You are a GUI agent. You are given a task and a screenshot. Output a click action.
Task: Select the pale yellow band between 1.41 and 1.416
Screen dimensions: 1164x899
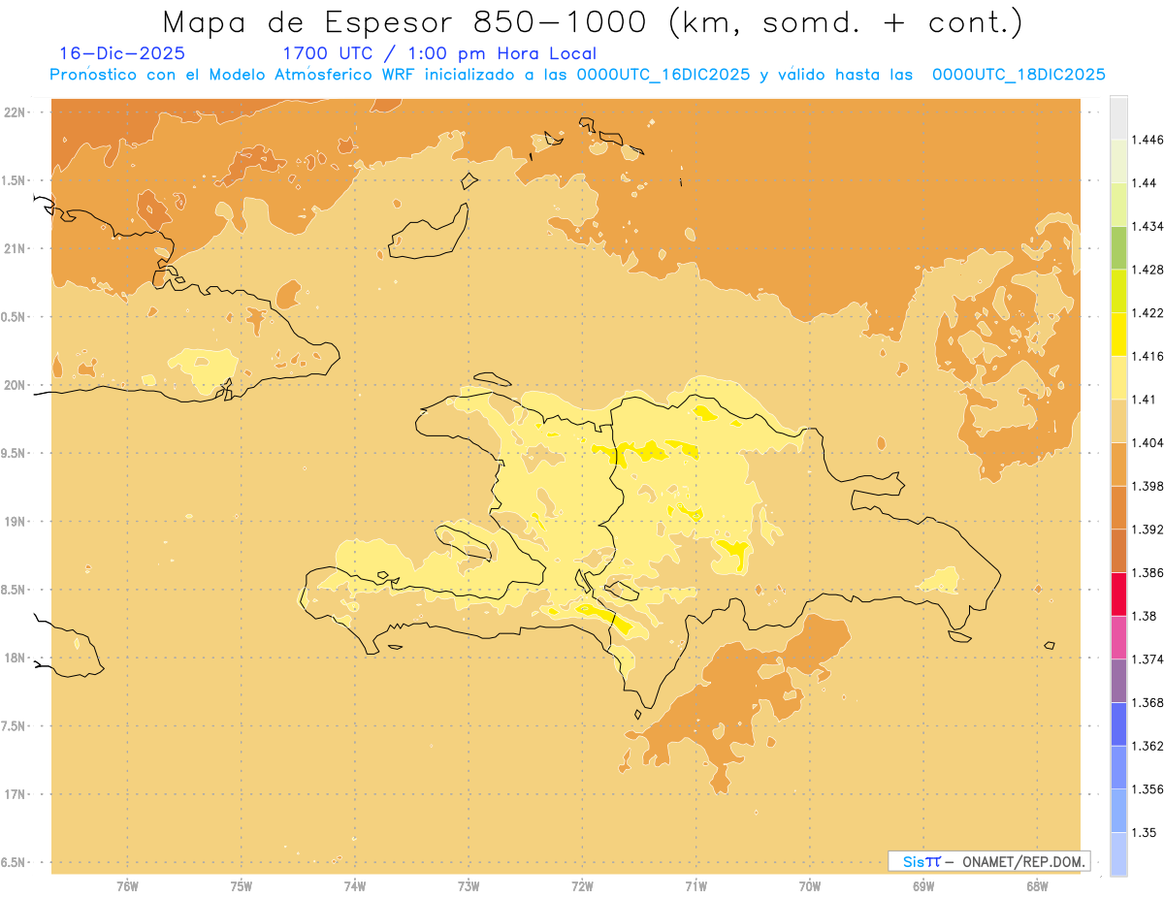pos(1118,377)
